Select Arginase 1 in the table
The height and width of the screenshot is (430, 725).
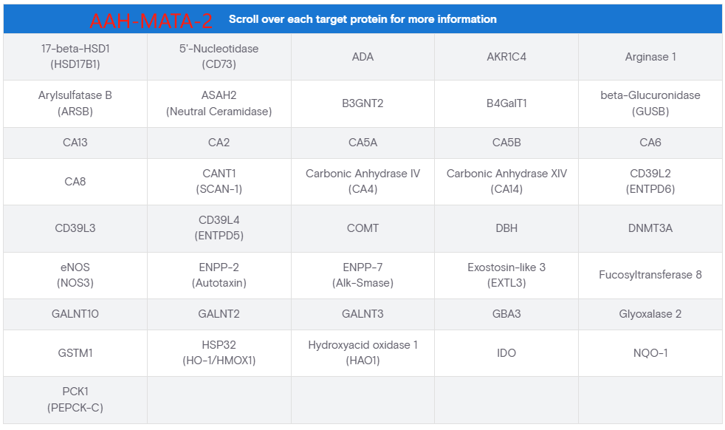(650, 57)
